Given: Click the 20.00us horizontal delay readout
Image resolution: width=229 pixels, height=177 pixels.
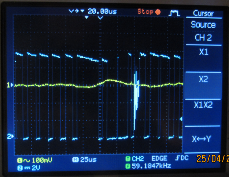Looking at the screenshot, I should click(102, 11).
